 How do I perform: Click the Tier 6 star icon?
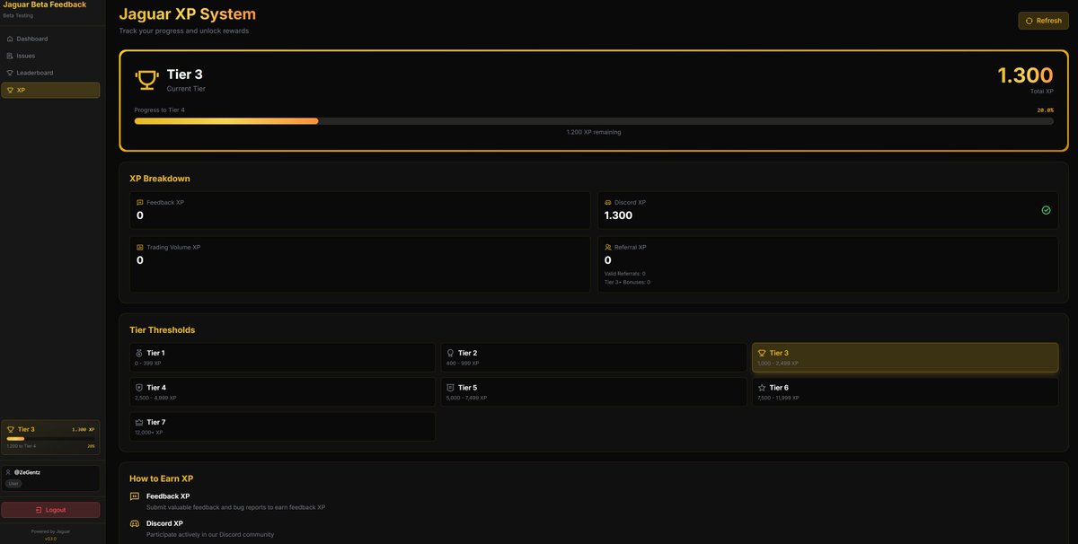click(762, 388)
